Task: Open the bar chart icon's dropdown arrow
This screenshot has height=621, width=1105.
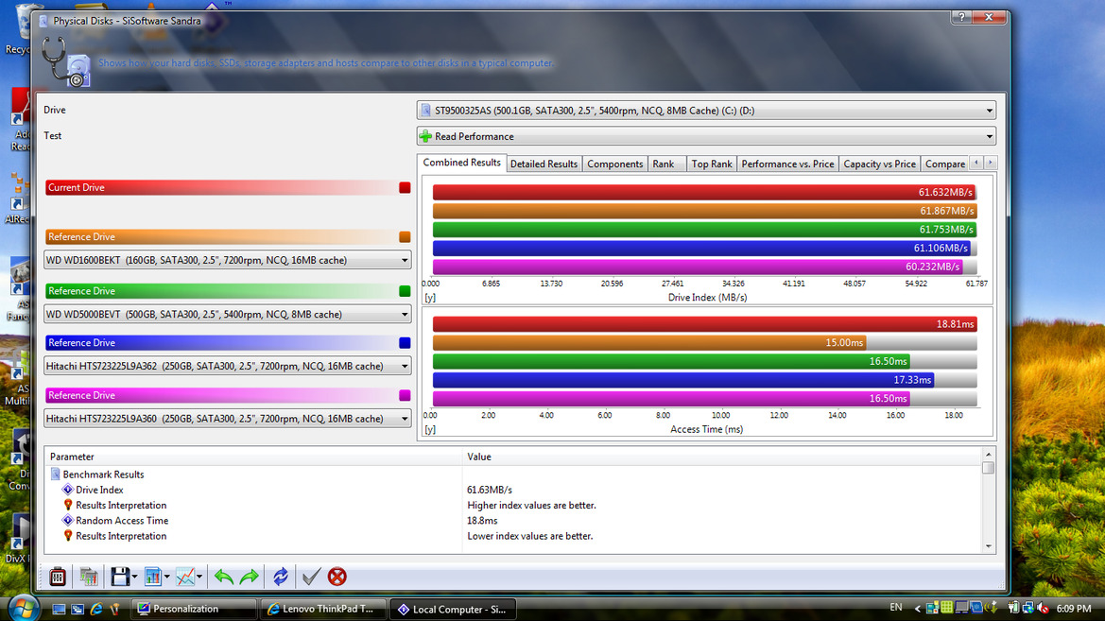Action: coord(167,577)
